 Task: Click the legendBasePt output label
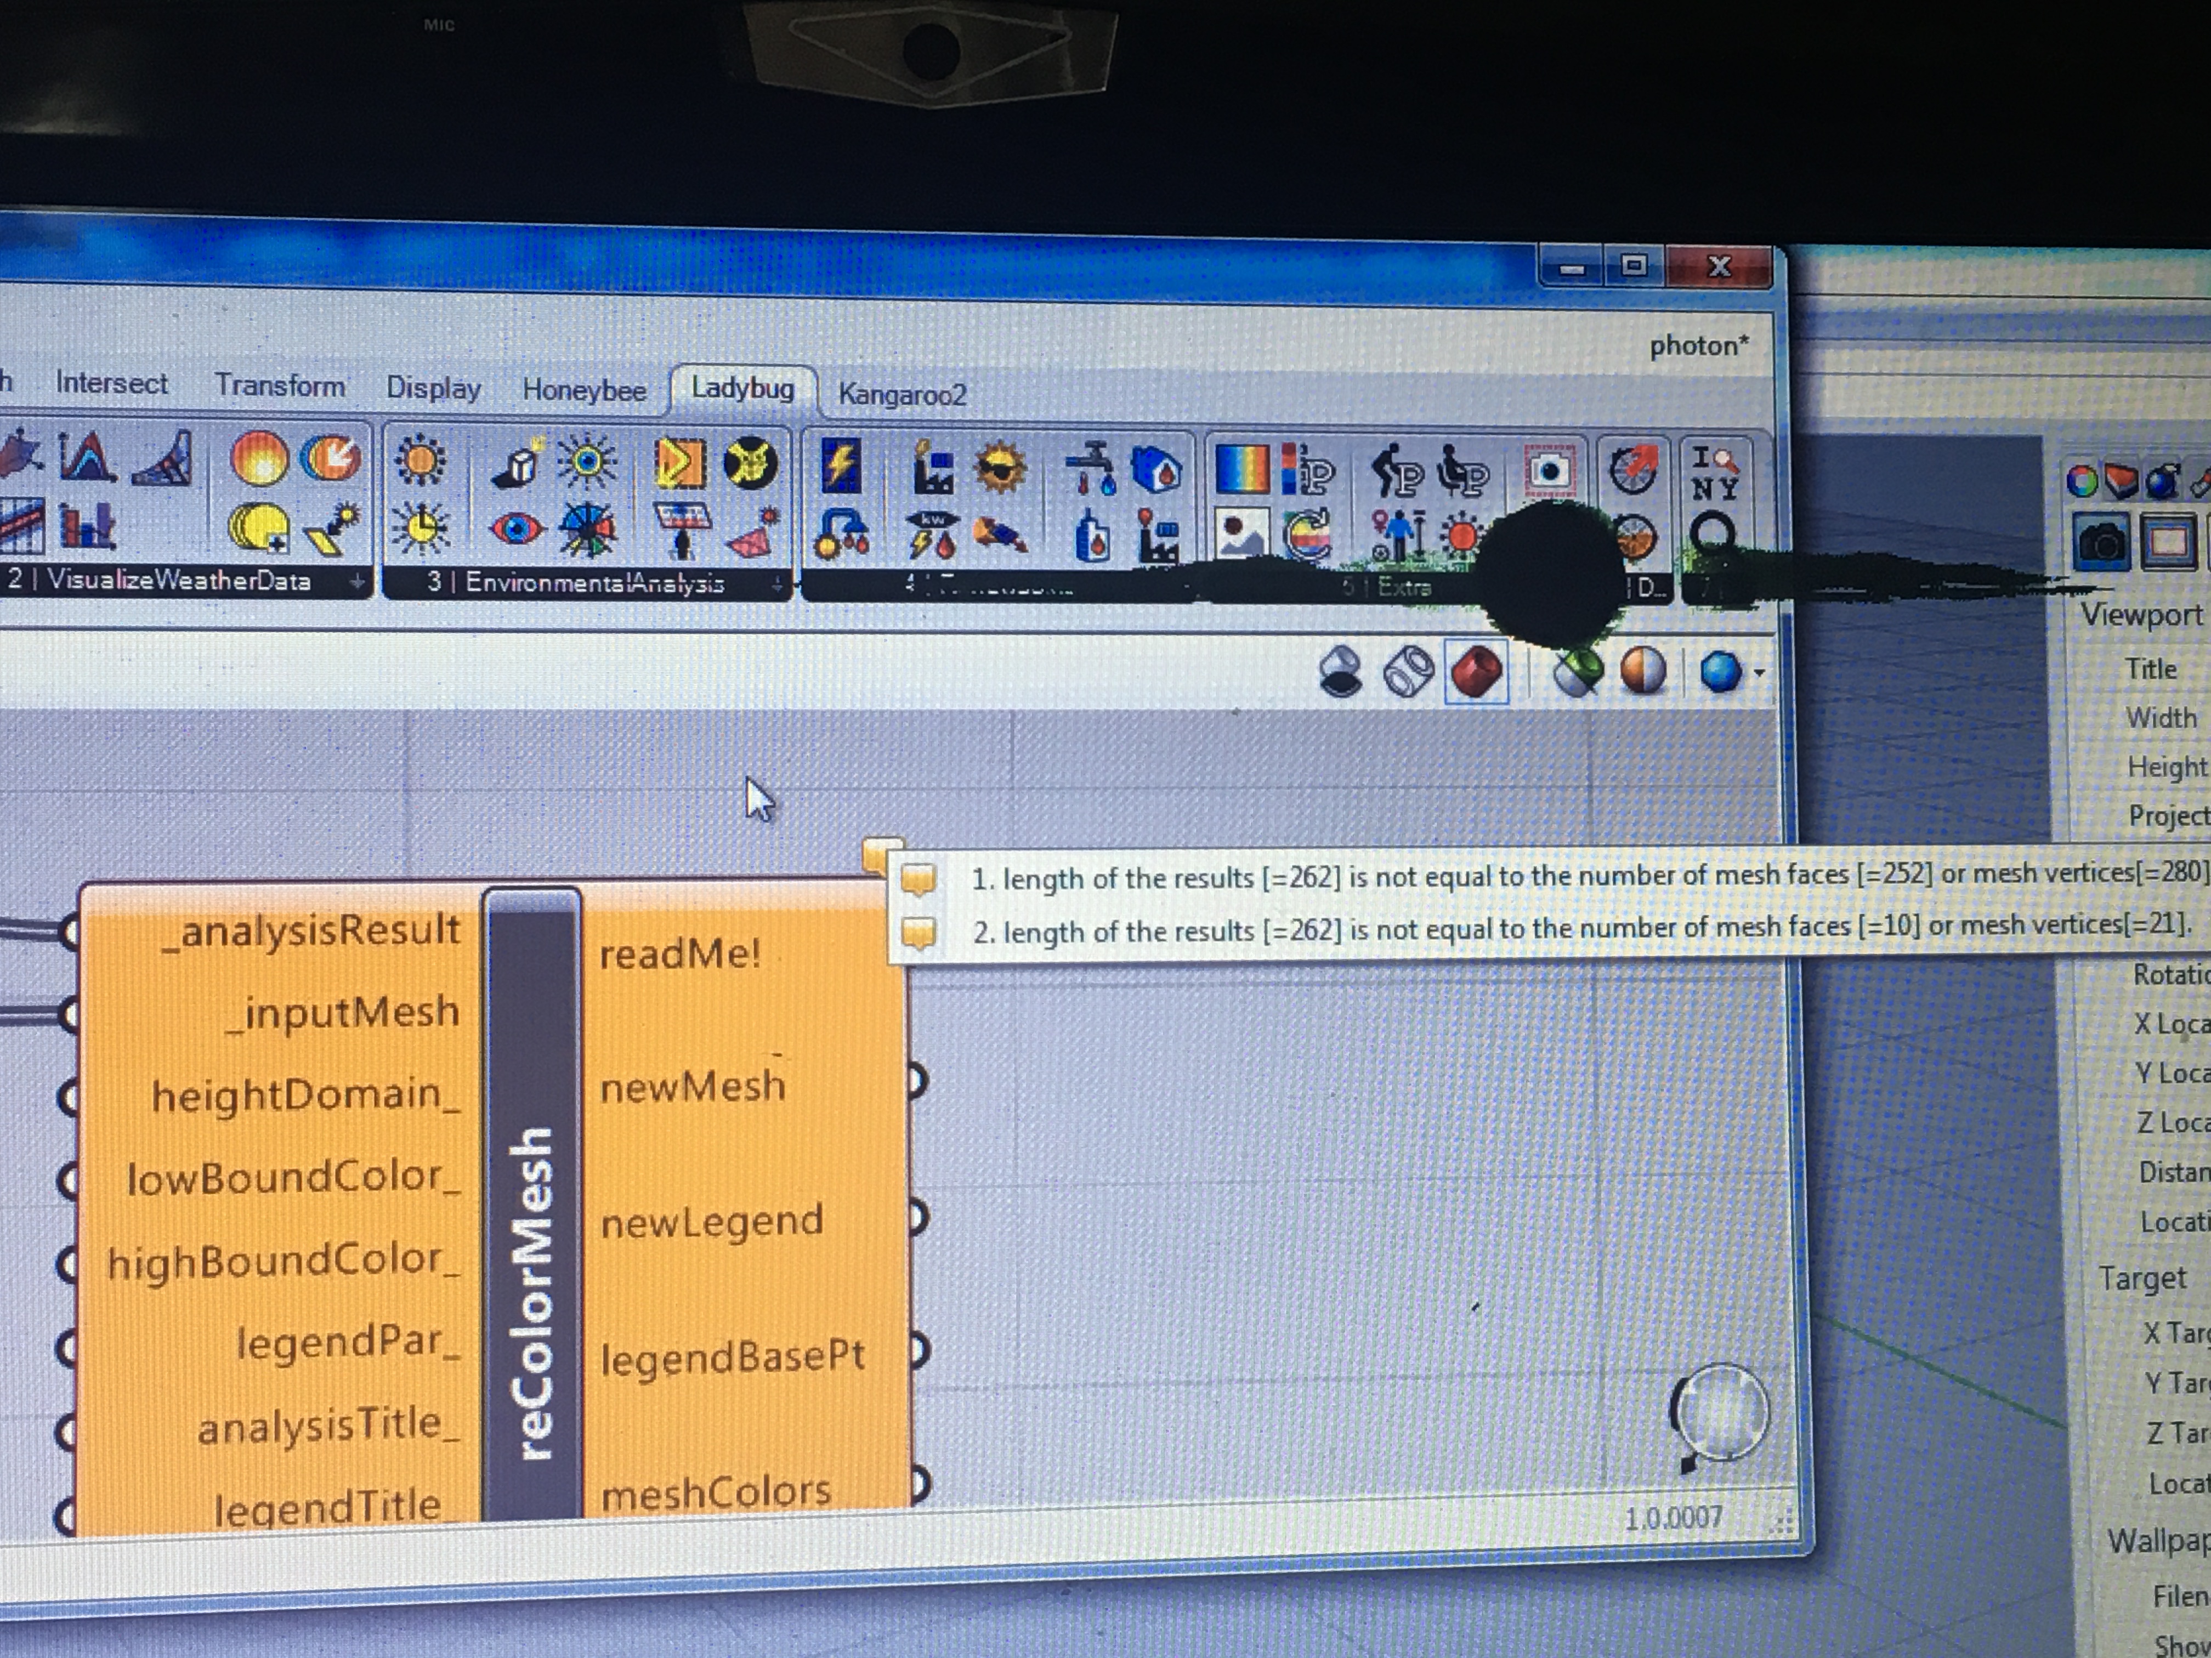733,1358
